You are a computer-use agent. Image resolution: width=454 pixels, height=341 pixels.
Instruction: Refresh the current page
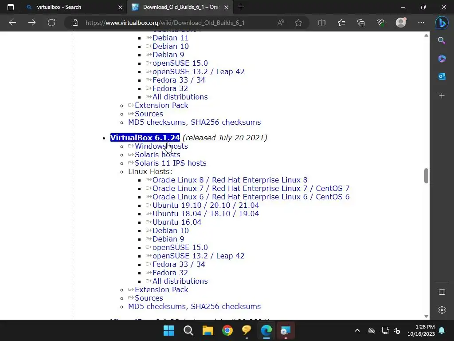(x=51, y=23)
